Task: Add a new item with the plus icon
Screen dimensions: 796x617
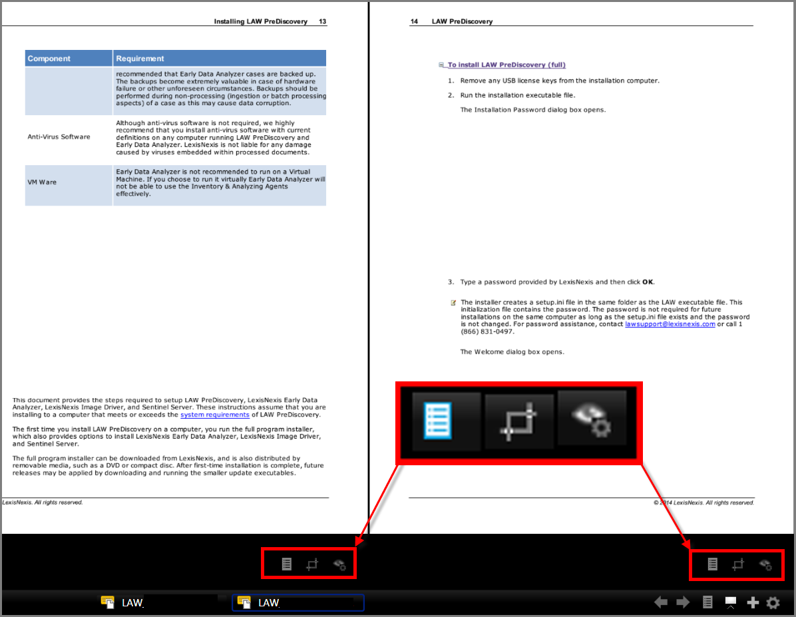Action: pos(753,602)
